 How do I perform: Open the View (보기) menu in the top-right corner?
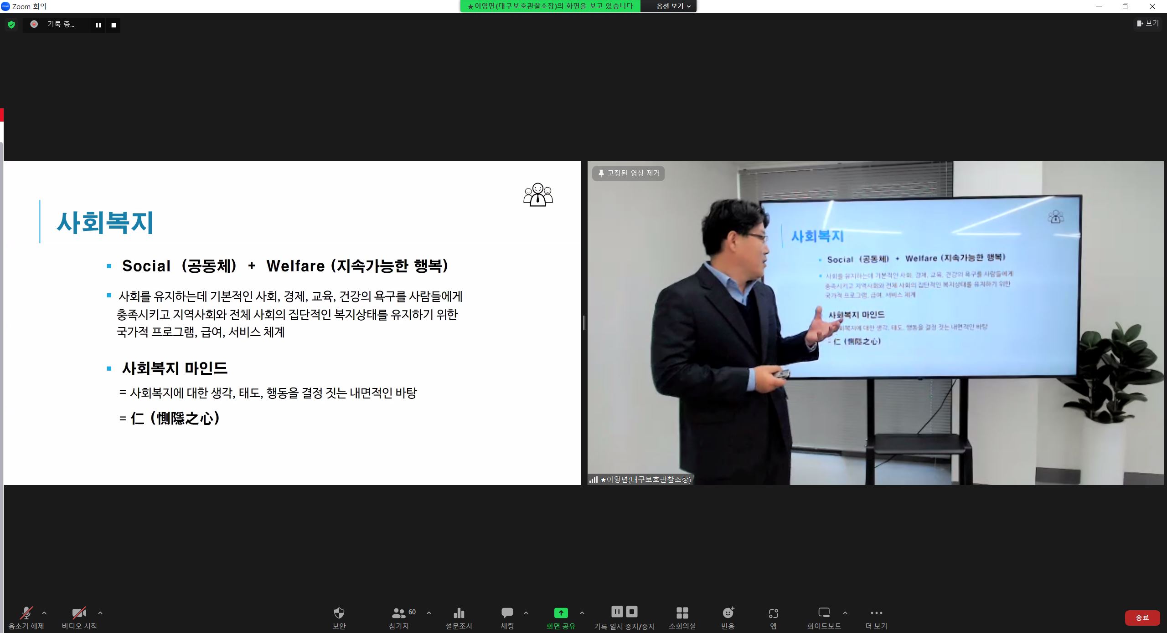click(1148, 23)
